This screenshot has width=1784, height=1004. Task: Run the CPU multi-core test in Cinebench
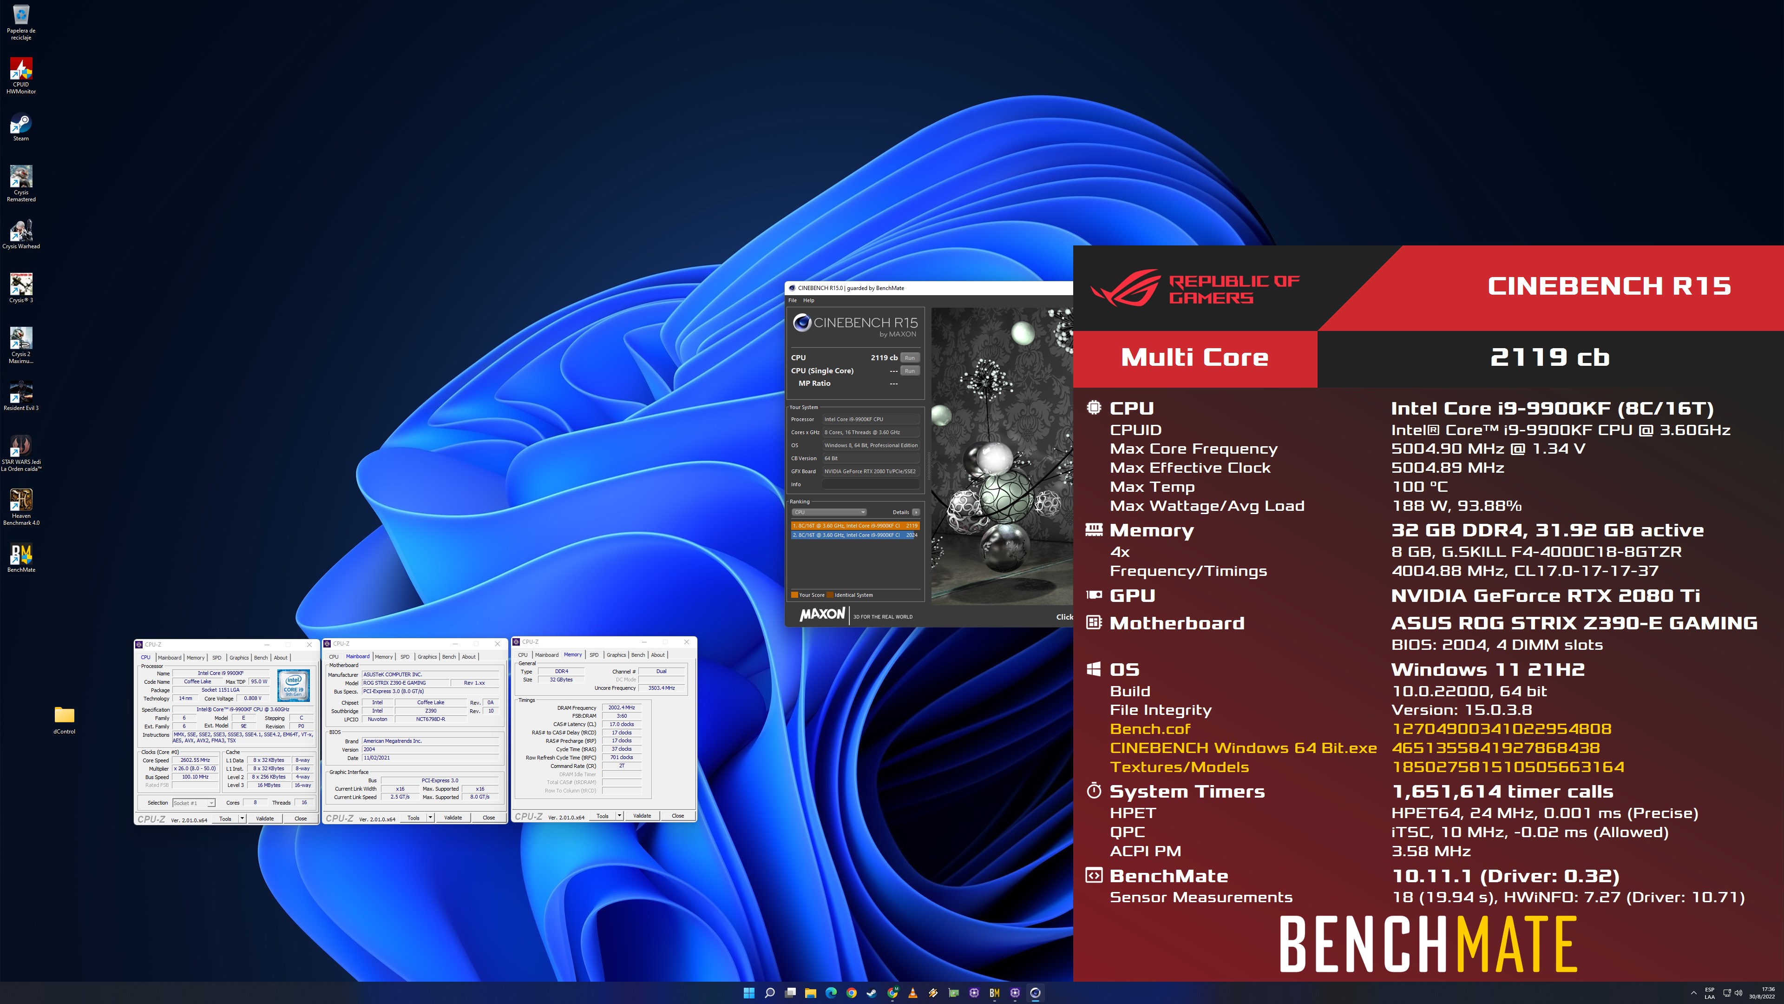(x=910, y=357)
